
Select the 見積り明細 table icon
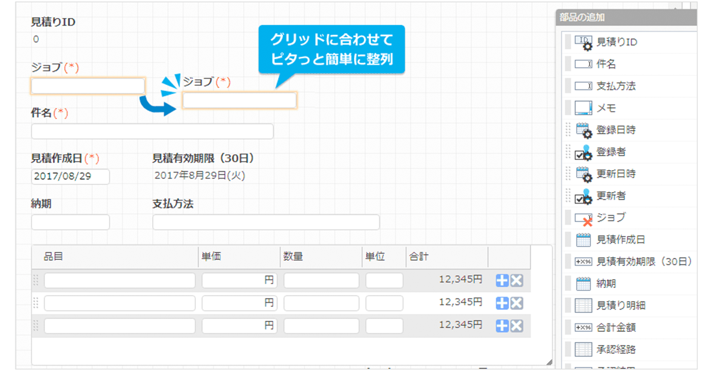coord(583,305)
